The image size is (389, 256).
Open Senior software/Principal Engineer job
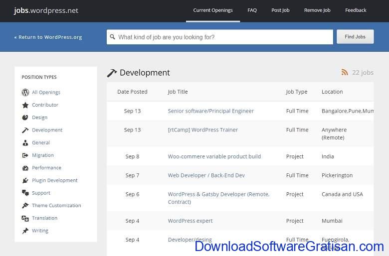(x=210, y=111)
